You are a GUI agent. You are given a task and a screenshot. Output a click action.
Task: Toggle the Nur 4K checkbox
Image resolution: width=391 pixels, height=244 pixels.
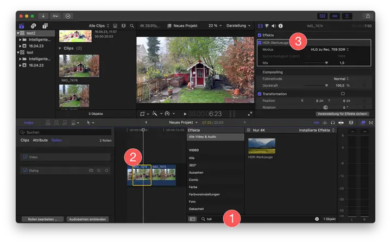[x=249, y=130]
